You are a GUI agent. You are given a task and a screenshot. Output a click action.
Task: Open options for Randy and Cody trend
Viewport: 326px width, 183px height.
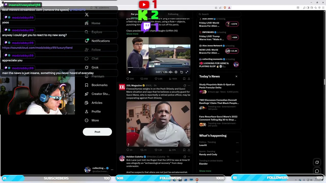(x=237, y=152)
